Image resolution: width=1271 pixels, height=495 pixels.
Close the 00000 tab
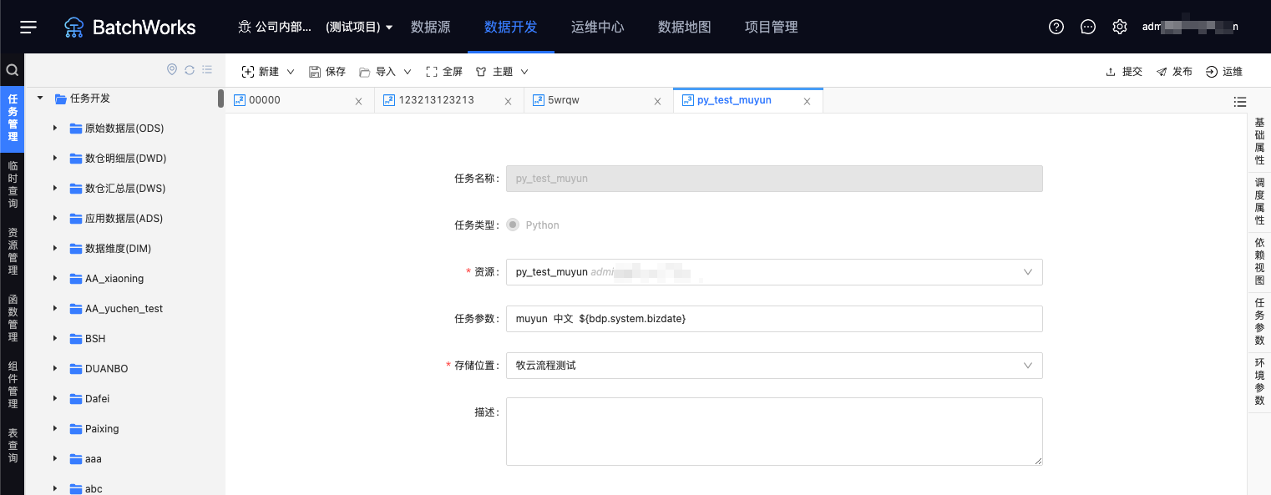point(359,101)
